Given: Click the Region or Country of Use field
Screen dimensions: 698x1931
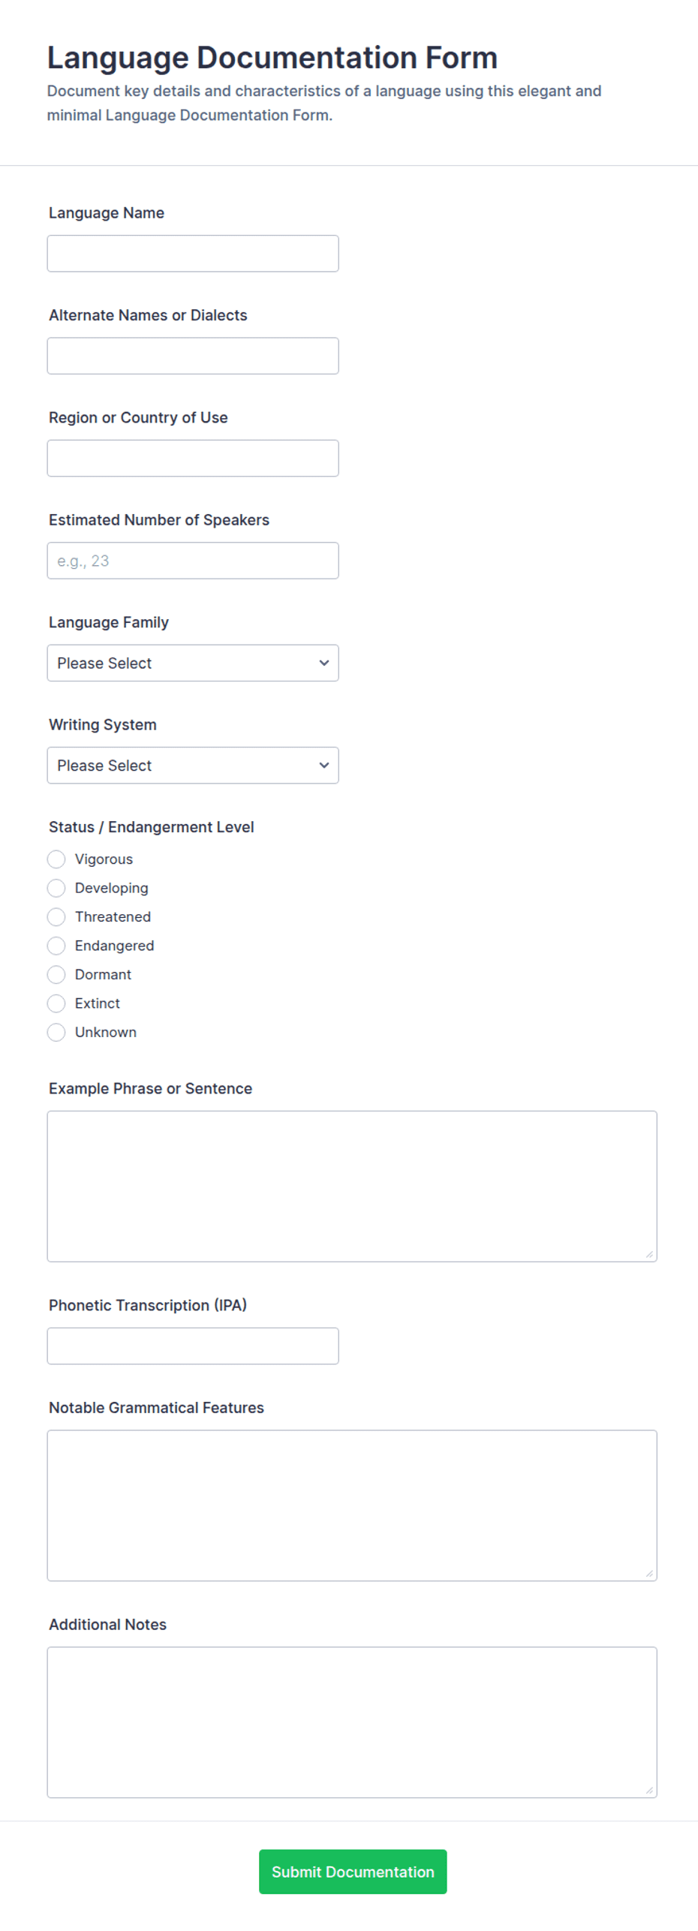Looking at the screenshot, I should 193,458.
